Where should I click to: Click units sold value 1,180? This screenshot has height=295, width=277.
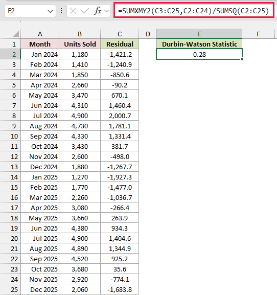(x=80, y=54)
